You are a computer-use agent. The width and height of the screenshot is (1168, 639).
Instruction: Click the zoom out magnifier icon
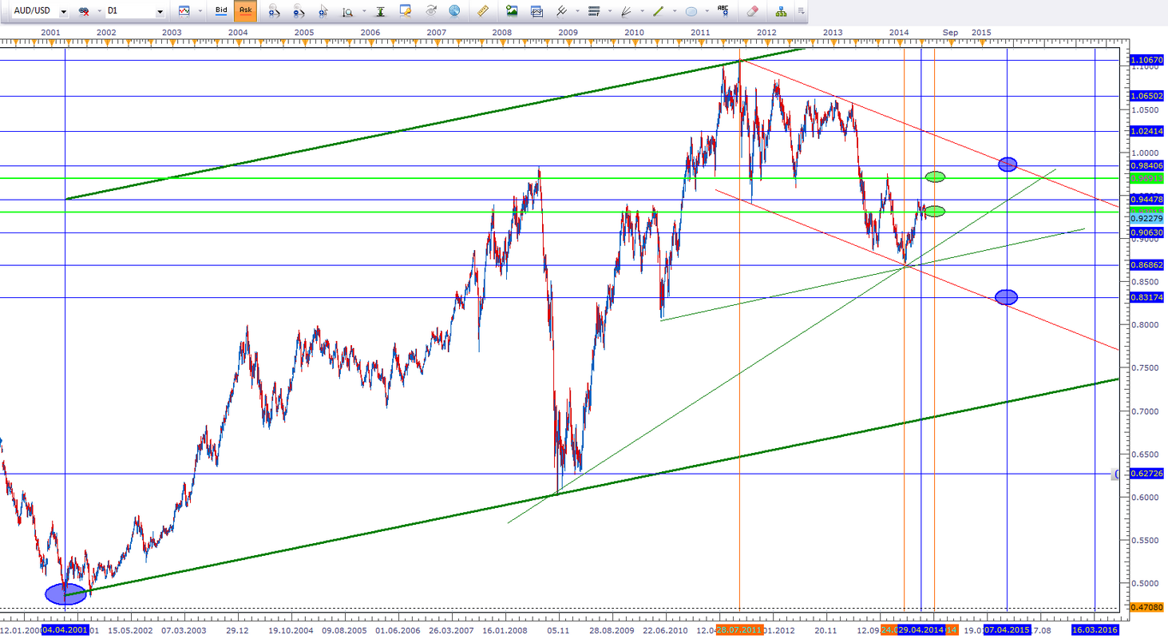pos(299,12)
